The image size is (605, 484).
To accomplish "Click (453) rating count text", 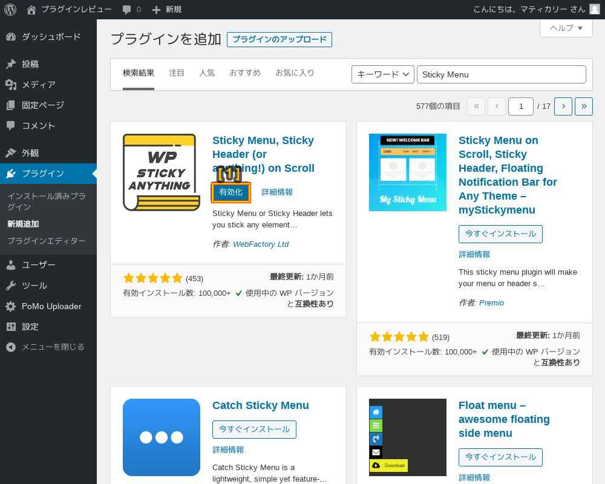I will point(194,279).
